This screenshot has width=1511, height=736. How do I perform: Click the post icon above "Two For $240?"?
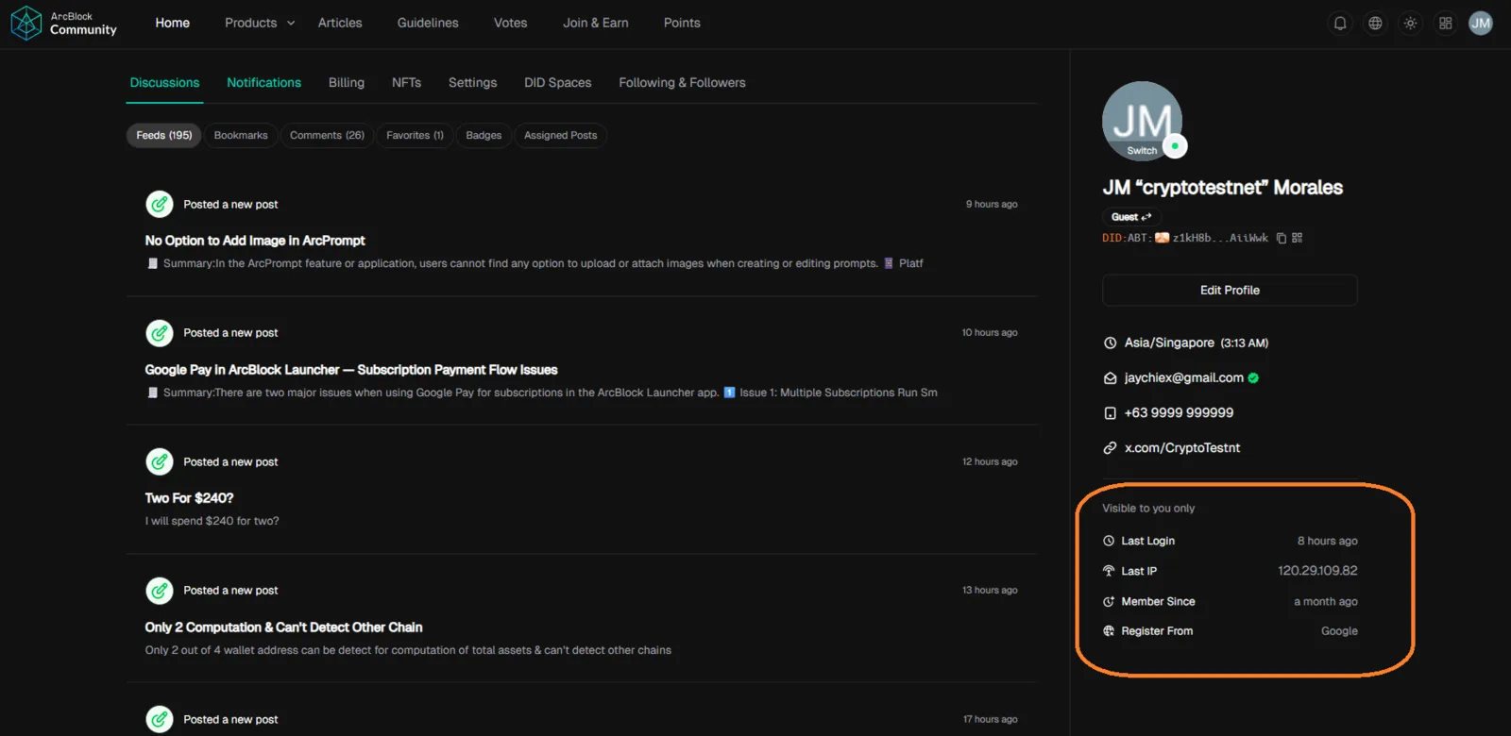coord(160,461)
